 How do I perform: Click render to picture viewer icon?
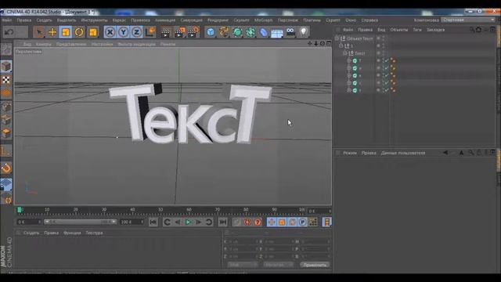[179, 32]
